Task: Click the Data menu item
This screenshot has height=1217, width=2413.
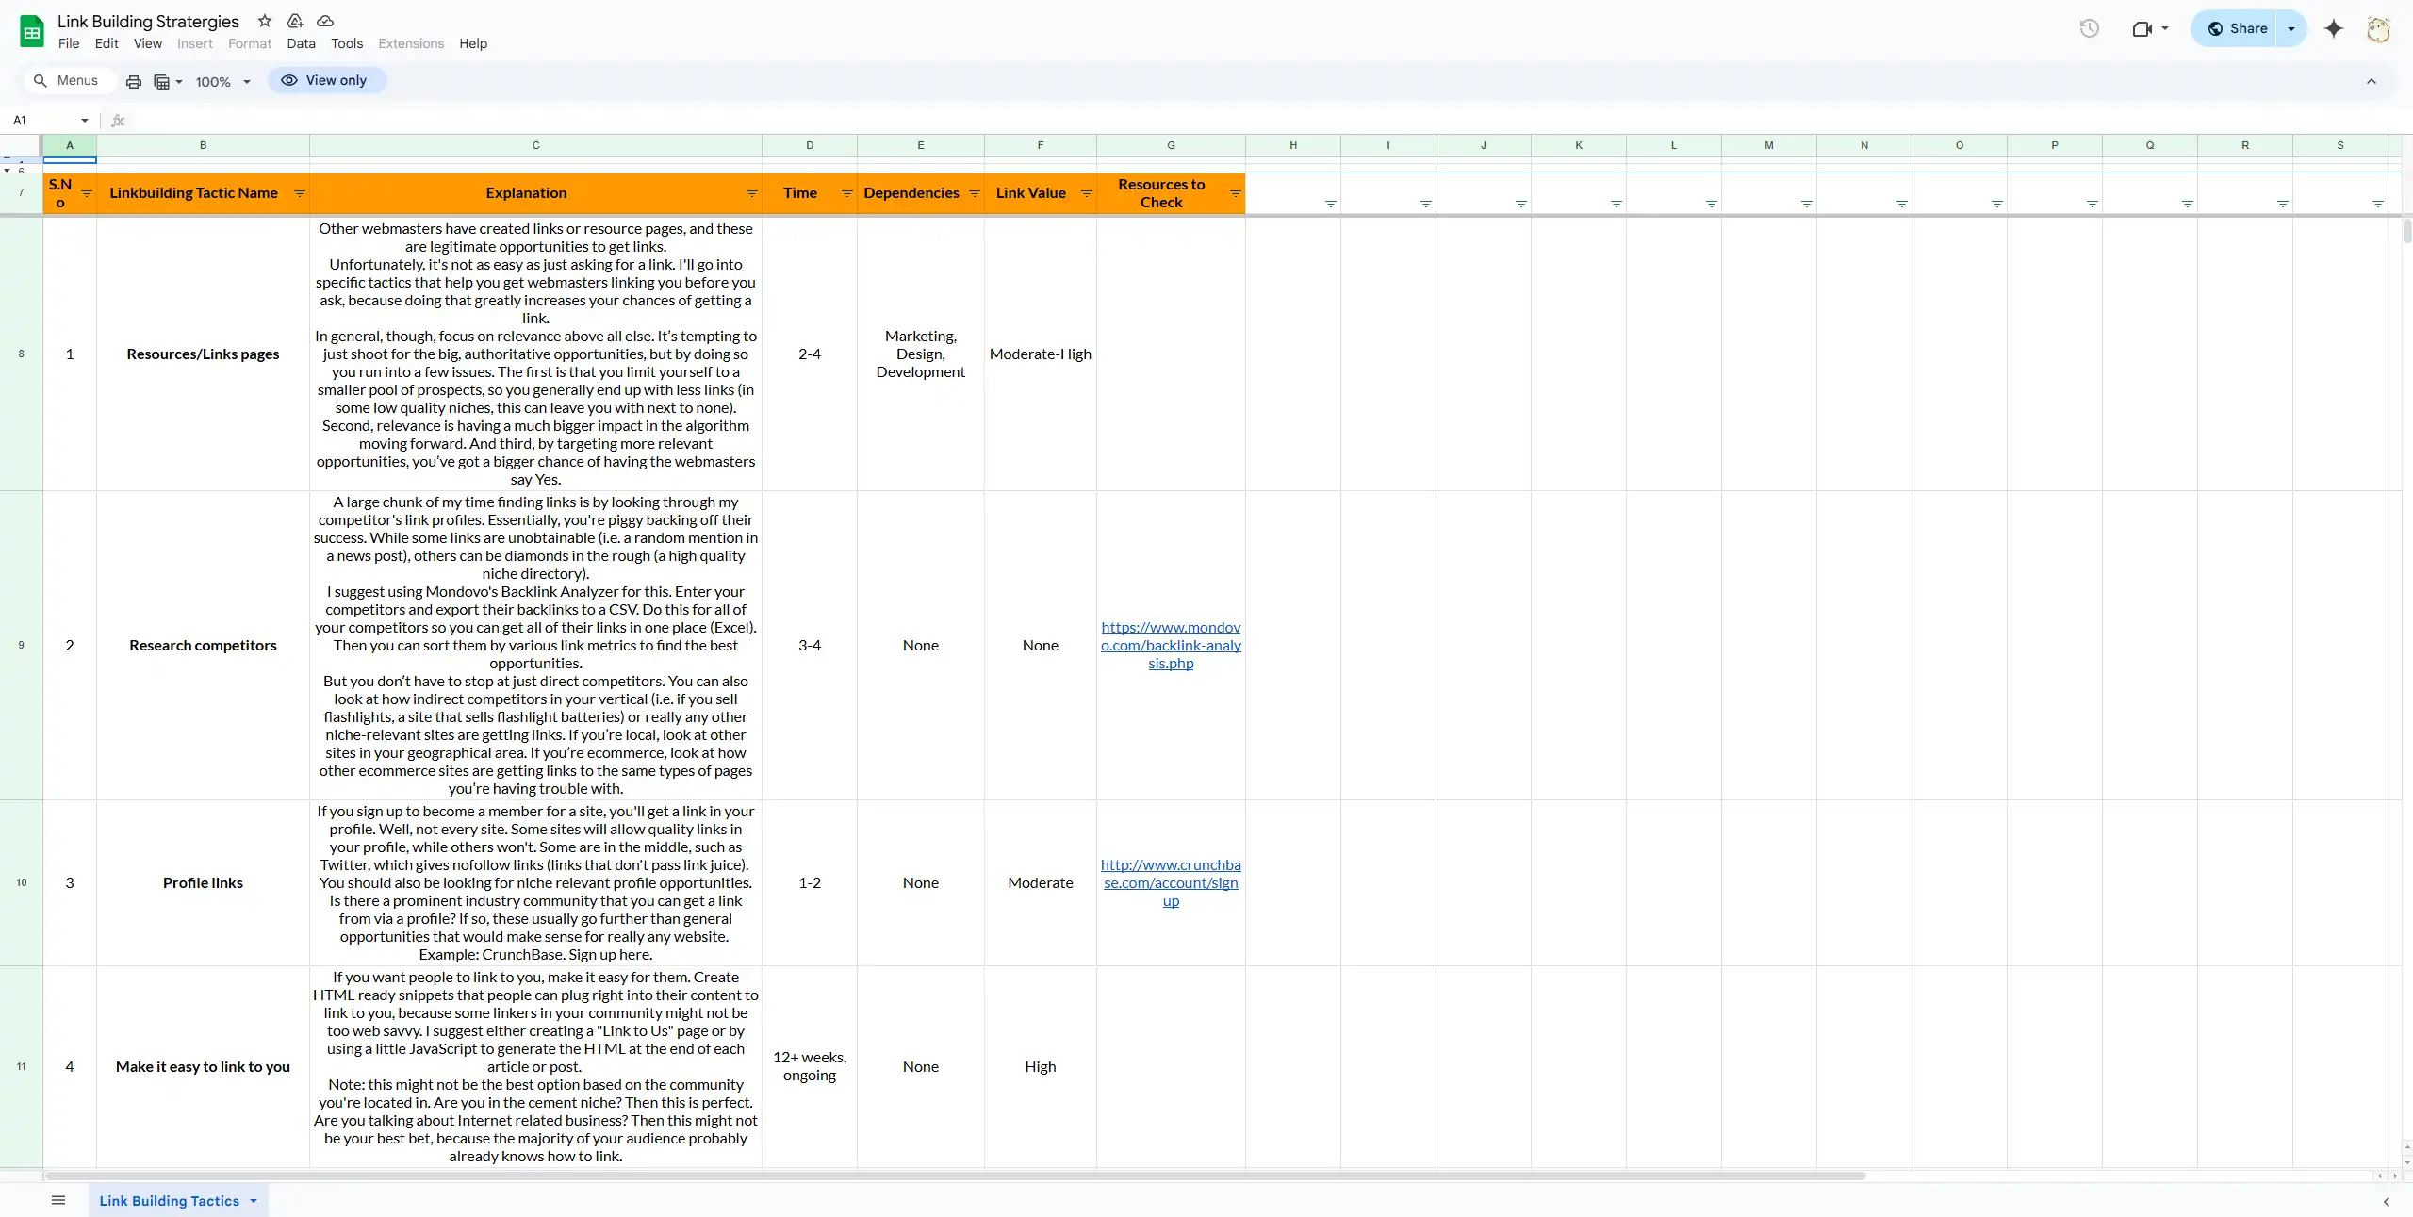Action: (301, 41)
